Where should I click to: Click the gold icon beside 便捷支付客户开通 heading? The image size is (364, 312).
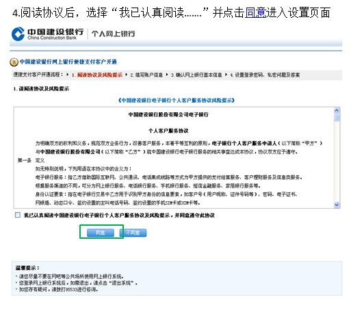pyautogui.click(x=14, y=62)
